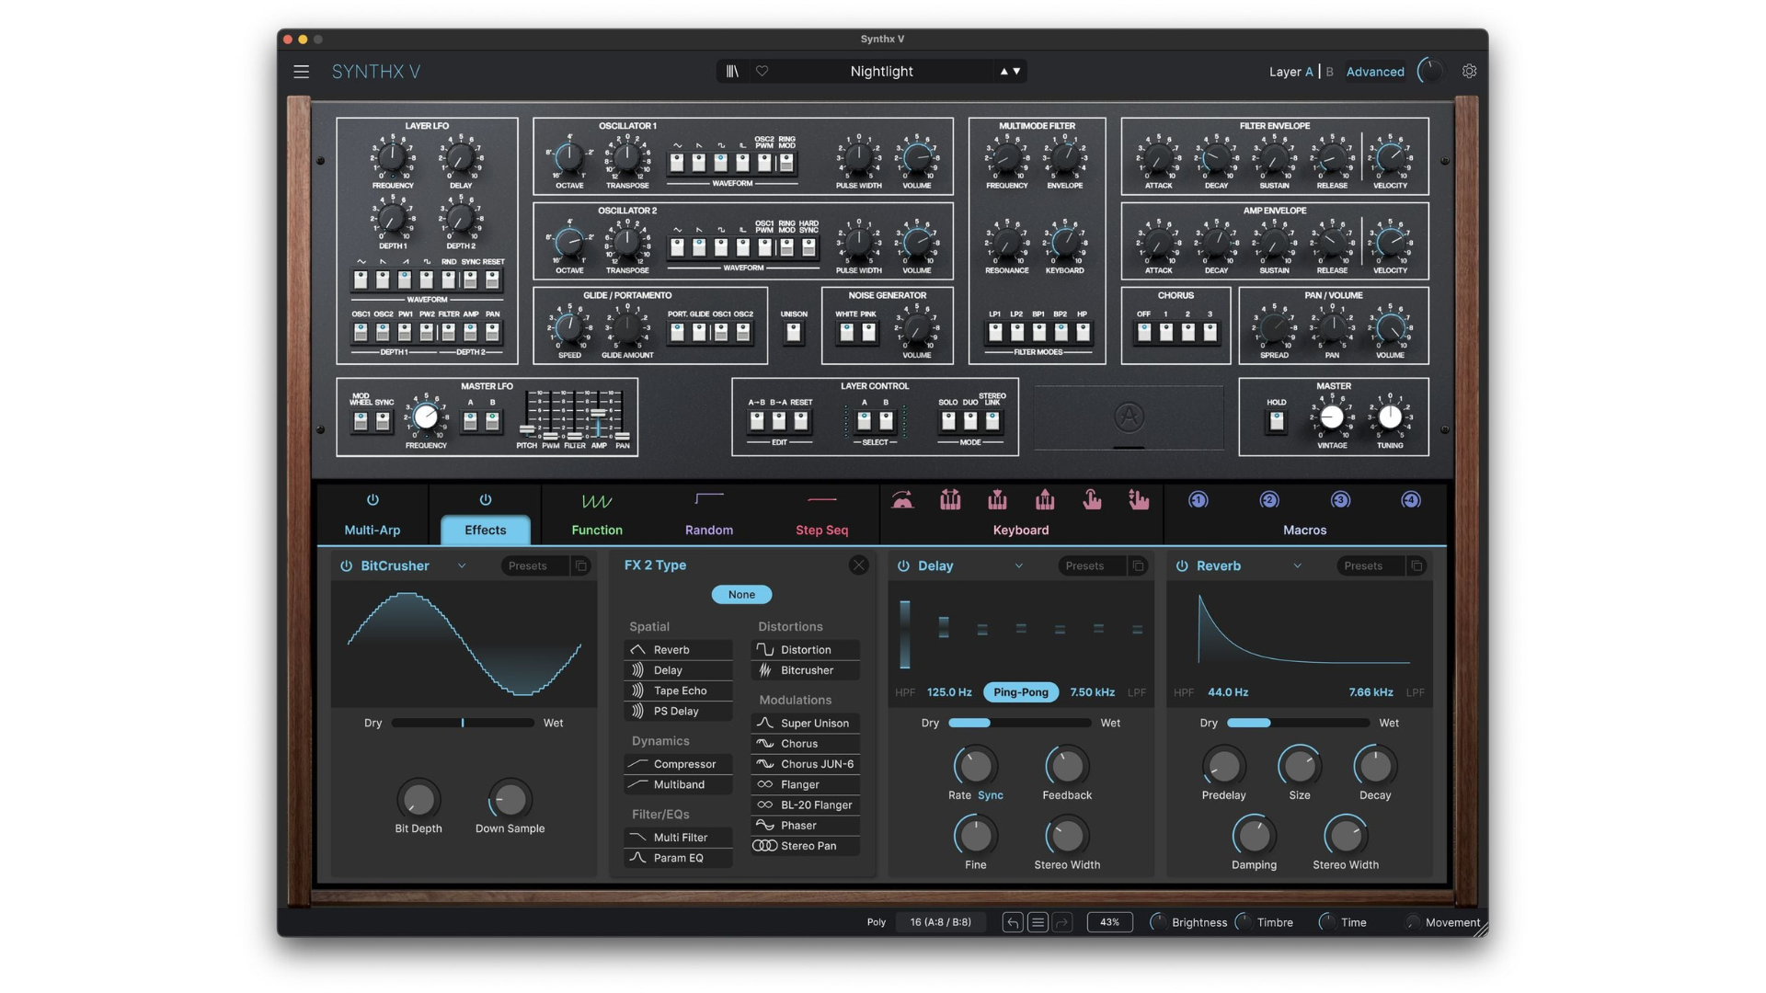Enable the White noise switch
Viewport: 1766px width, 993px height.
[x=846, y=332]
